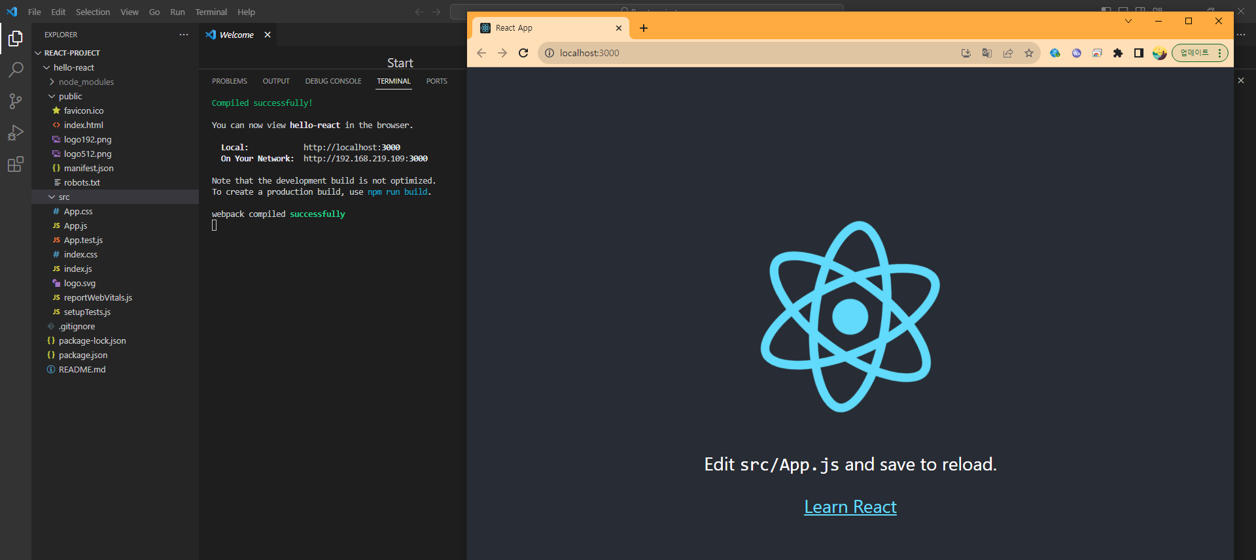View site information icon in address bar

(549, 53)
